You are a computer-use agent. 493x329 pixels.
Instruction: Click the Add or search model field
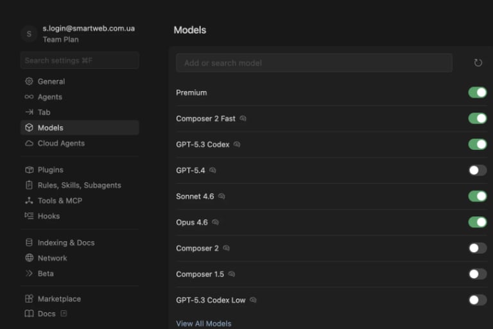pos(314,63)
